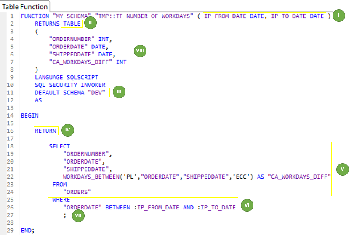This screenshot has width=354, height=236.
Task: Click the green marker labeled IV
Action: pos(68,131)
